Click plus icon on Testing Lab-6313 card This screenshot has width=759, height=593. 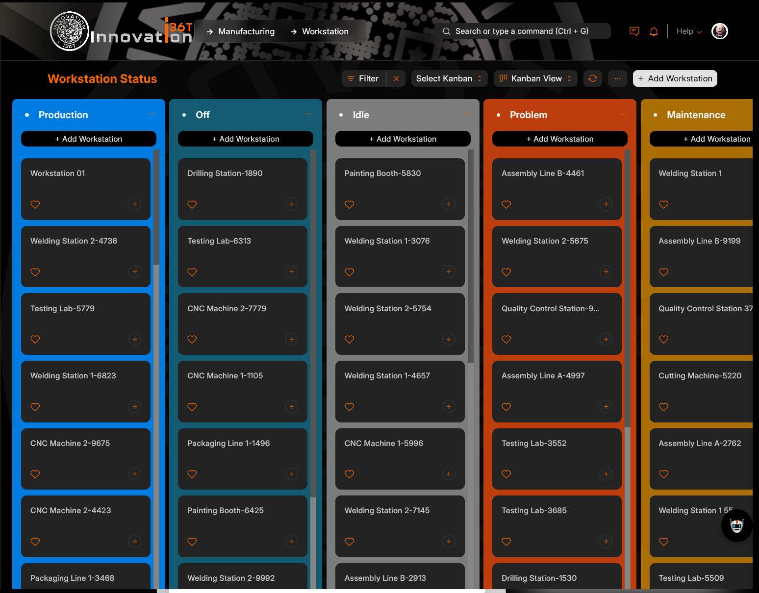tap(292, 272)
